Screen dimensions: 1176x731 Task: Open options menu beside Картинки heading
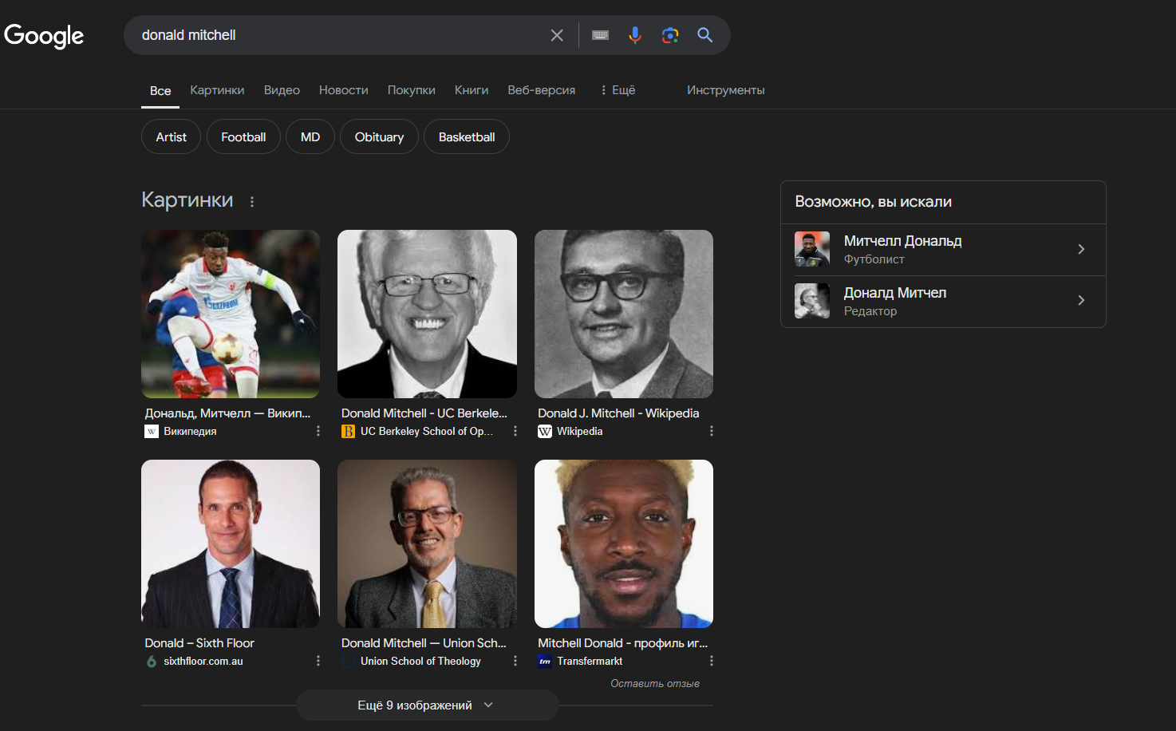click(x=252, y=202)
